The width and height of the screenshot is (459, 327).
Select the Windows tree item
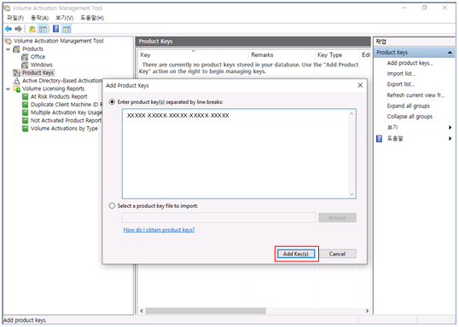coord(42,65)
